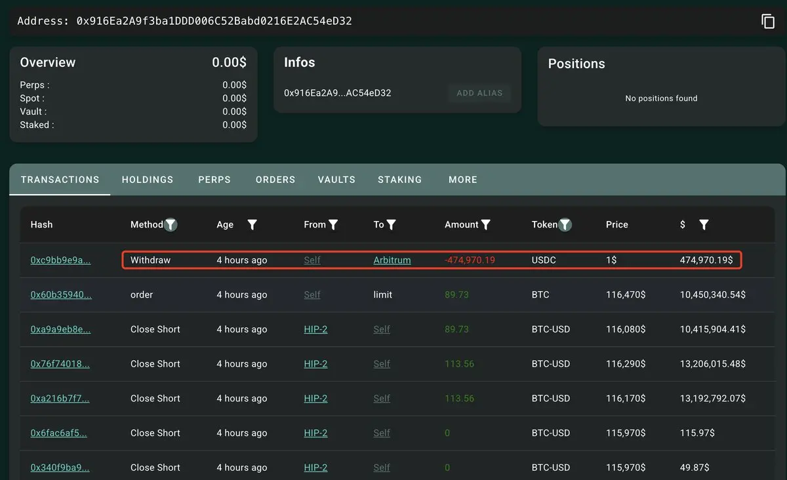The height and width of the screenshot is (480, 787).
Task: Click the Price column header
Action: coord(617,225)
